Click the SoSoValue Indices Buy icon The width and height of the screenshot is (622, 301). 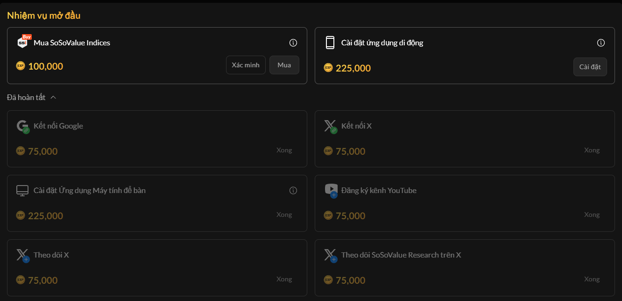[x=23, y=42]
